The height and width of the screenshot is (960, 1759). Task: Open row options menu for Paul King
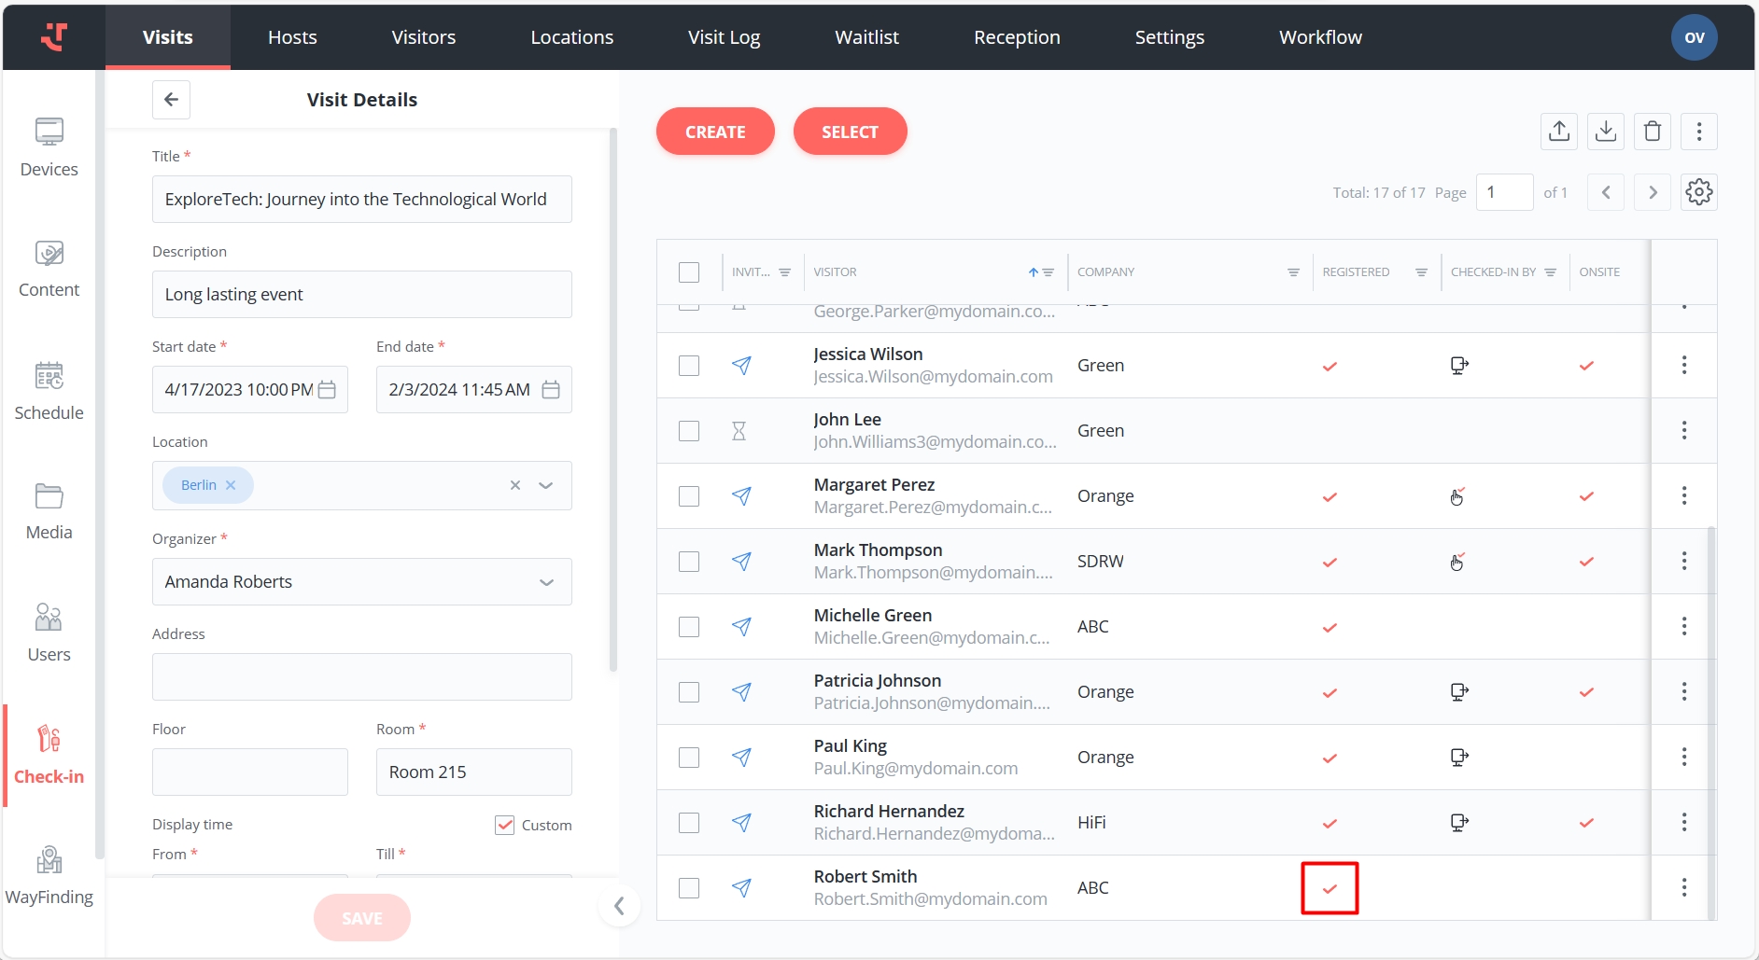tap(1683, 757)
